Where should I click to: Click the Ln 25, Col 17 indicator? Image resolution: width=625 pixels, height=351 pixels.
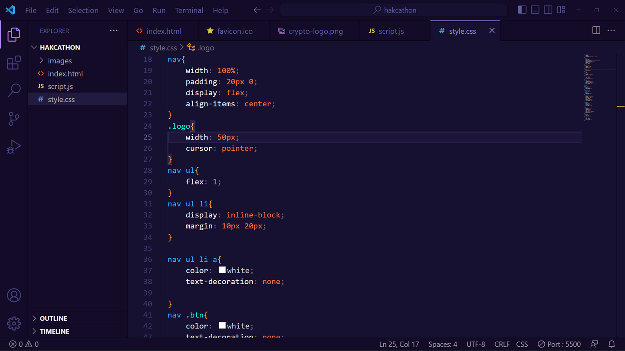399,344
